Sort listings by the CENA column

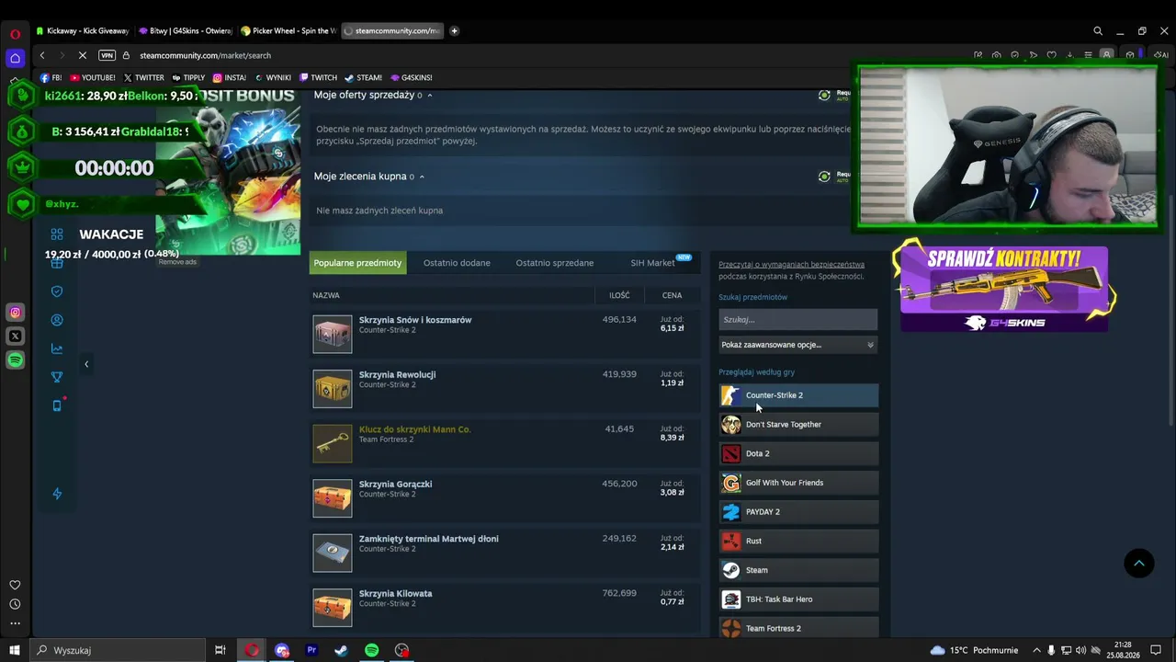pos(672,295)
